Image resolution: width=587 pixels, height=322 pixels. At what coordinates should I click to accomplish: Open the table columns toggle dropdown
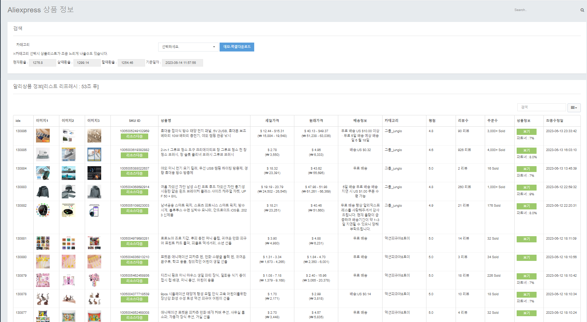click(574, 107)
